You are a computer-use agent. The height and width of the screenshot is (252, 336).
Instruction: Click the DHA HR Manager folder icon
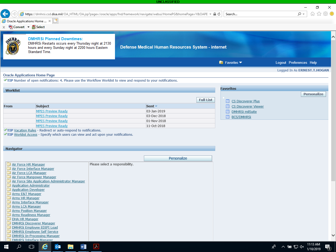[9, 219]
